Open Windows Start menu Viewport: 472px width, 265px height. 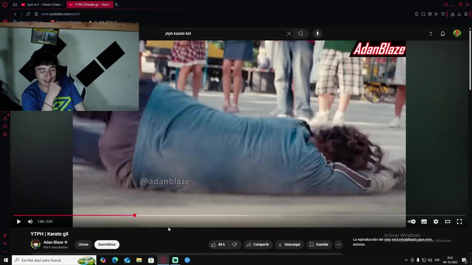[x=6, y=260]
